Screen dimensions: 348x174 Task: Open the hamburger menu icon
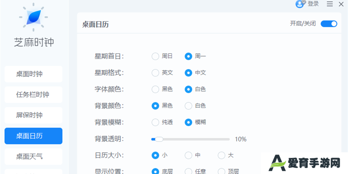(330, 4)
